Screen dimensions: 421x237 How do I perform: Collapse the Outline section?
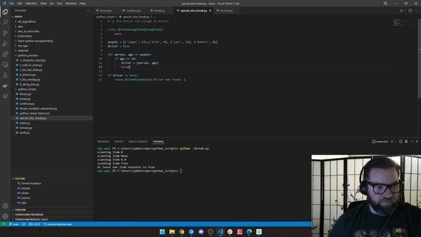pyautogui.click(x=20, y=178)
